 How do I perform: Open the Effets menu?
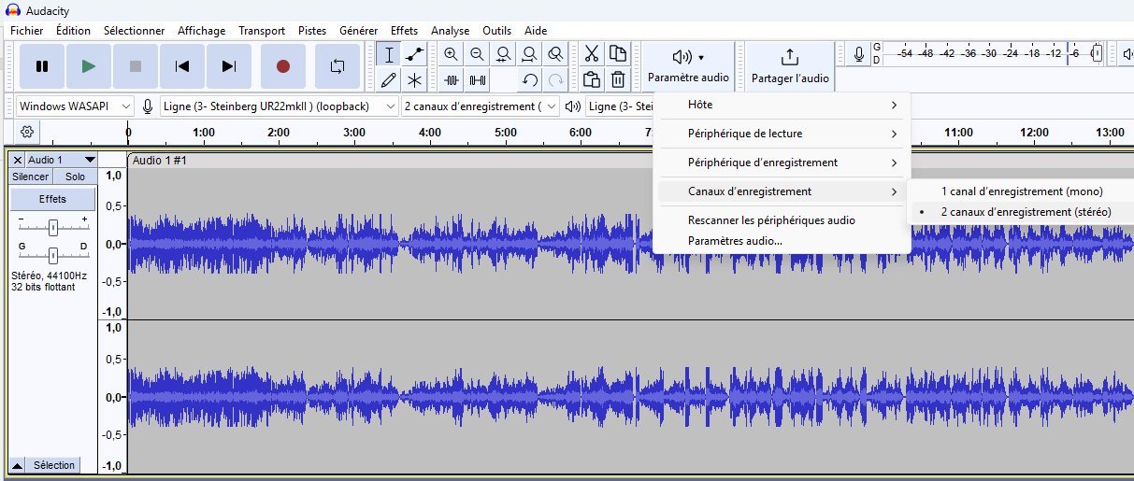(x=405, y=31)
